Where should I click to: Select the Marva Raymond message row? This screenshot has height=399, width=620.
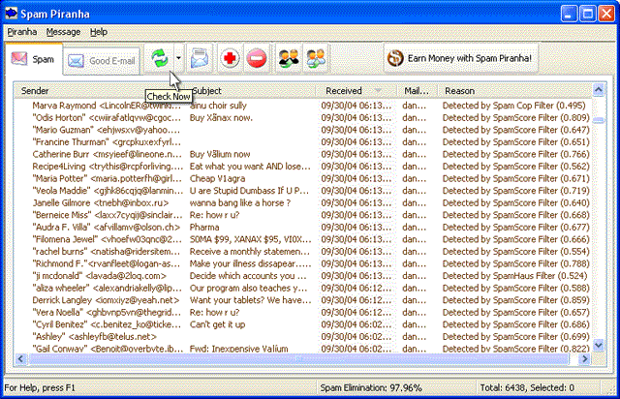coord(303,106)
